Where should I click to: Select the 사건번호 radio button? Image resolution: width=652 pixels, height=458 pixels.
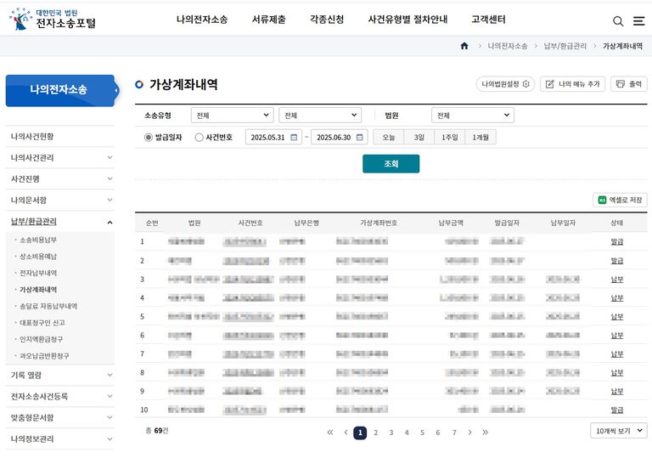[x=200, y=137]
